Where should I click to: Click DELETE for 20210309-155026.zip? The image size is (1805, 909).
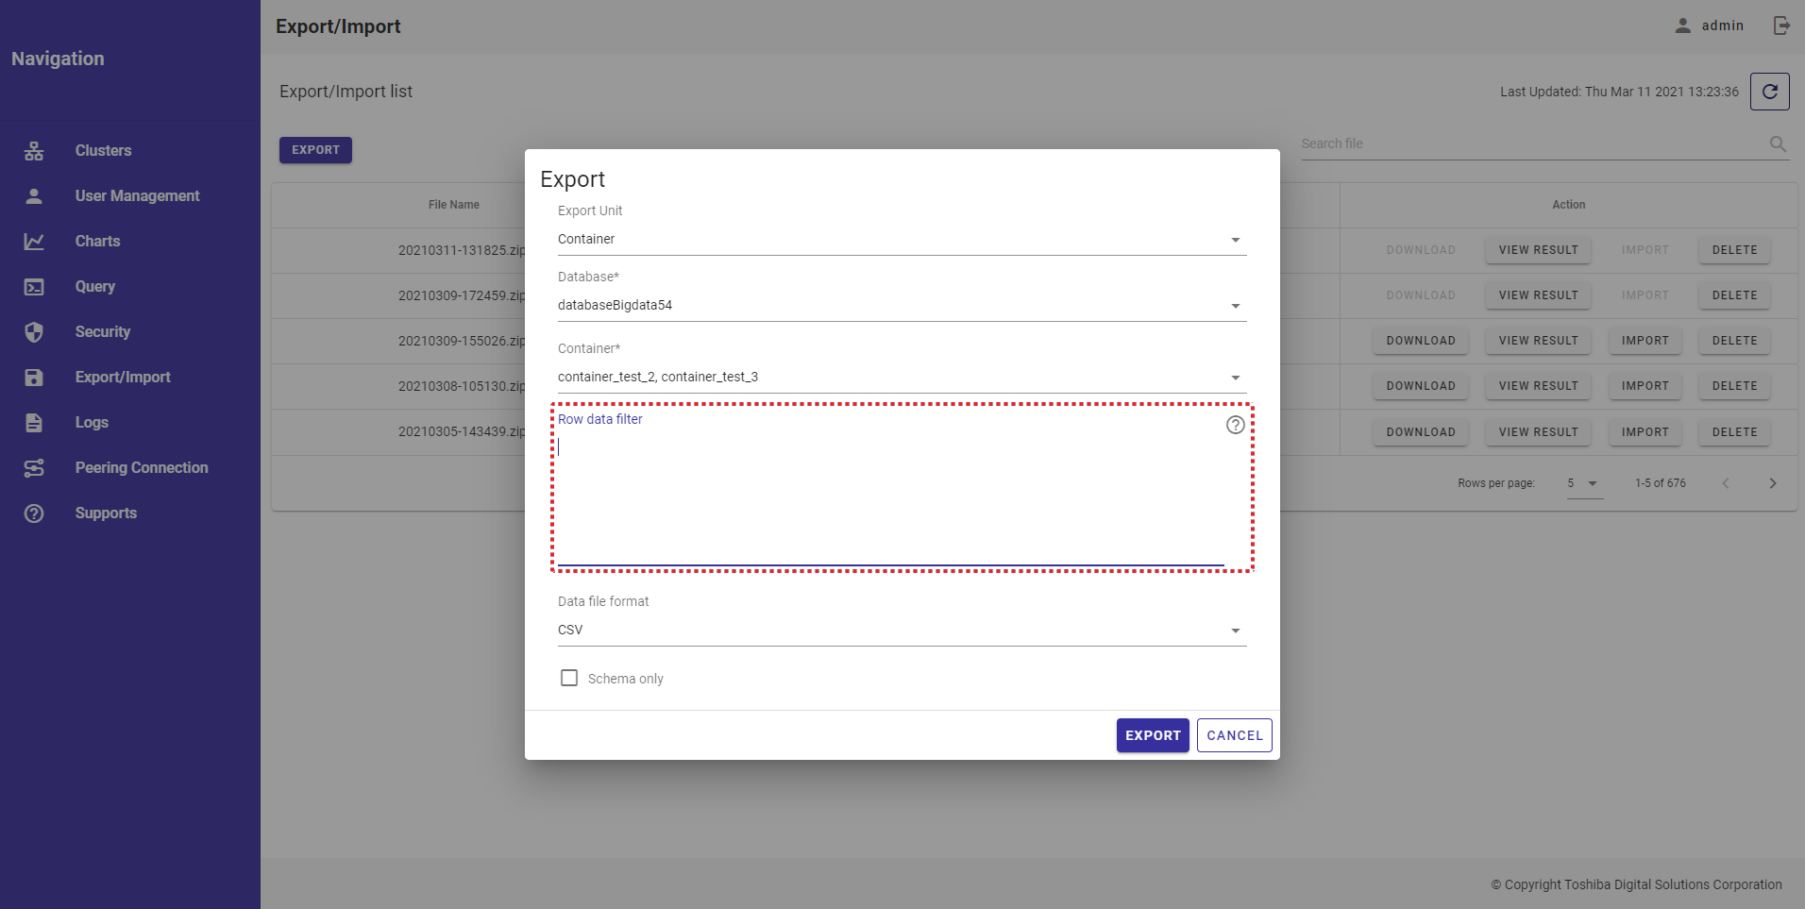point(1734,341)
